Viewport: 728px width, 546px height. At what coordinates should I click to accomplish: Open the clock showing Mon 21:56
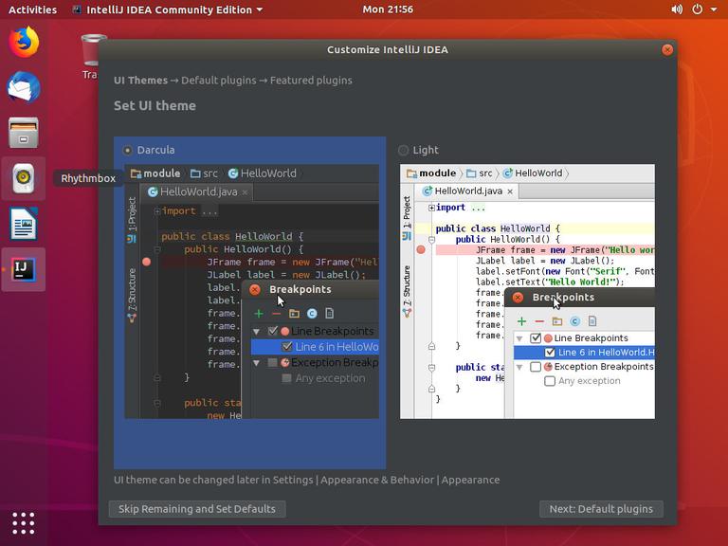388,9
